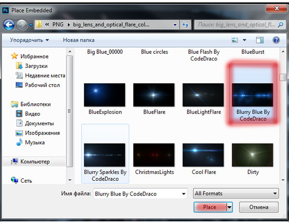Close the Place Embedded dialog
289x224 pixels.
pyautogui.click(x=276, y=8)
